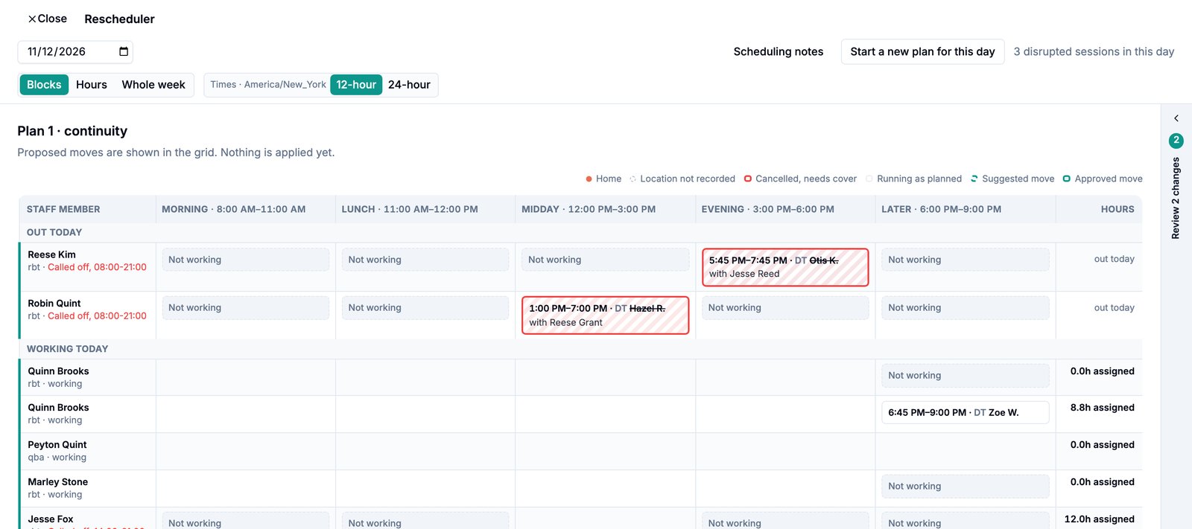Click the Close button label
Image resolution: width=1192 pixels, height=529 pixels.
pos(52,19)
